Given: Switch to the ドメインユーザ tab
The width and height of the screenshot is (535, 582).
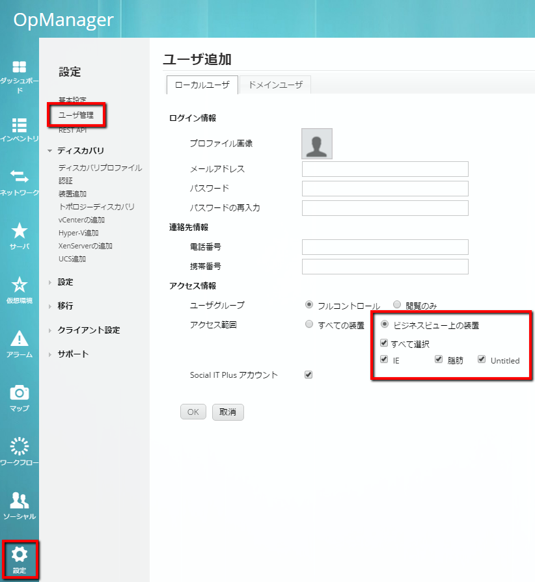Looking at the screenshot, I should click(275, 85).
